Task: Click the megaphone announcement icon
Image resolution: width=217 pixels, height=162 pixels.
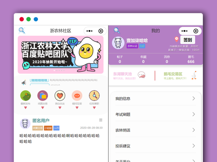Action: pos(24,82)
